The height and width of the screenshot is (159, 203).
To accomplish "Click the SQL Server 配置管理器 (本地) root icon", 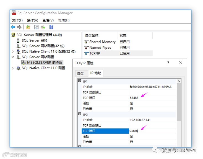I will point(13,35).
